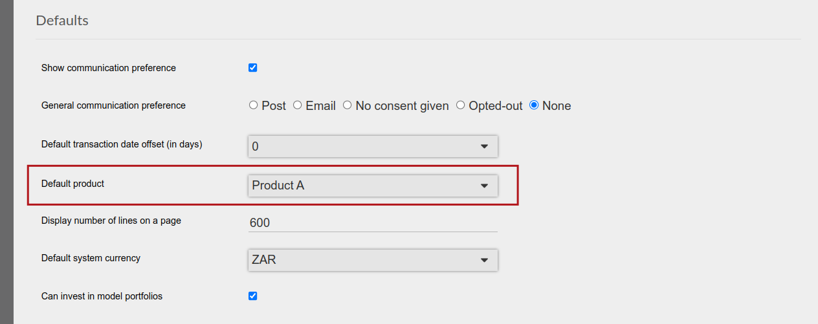Click the Defaults section heading
Screen dimensions: 818x324
click(62, 21)
